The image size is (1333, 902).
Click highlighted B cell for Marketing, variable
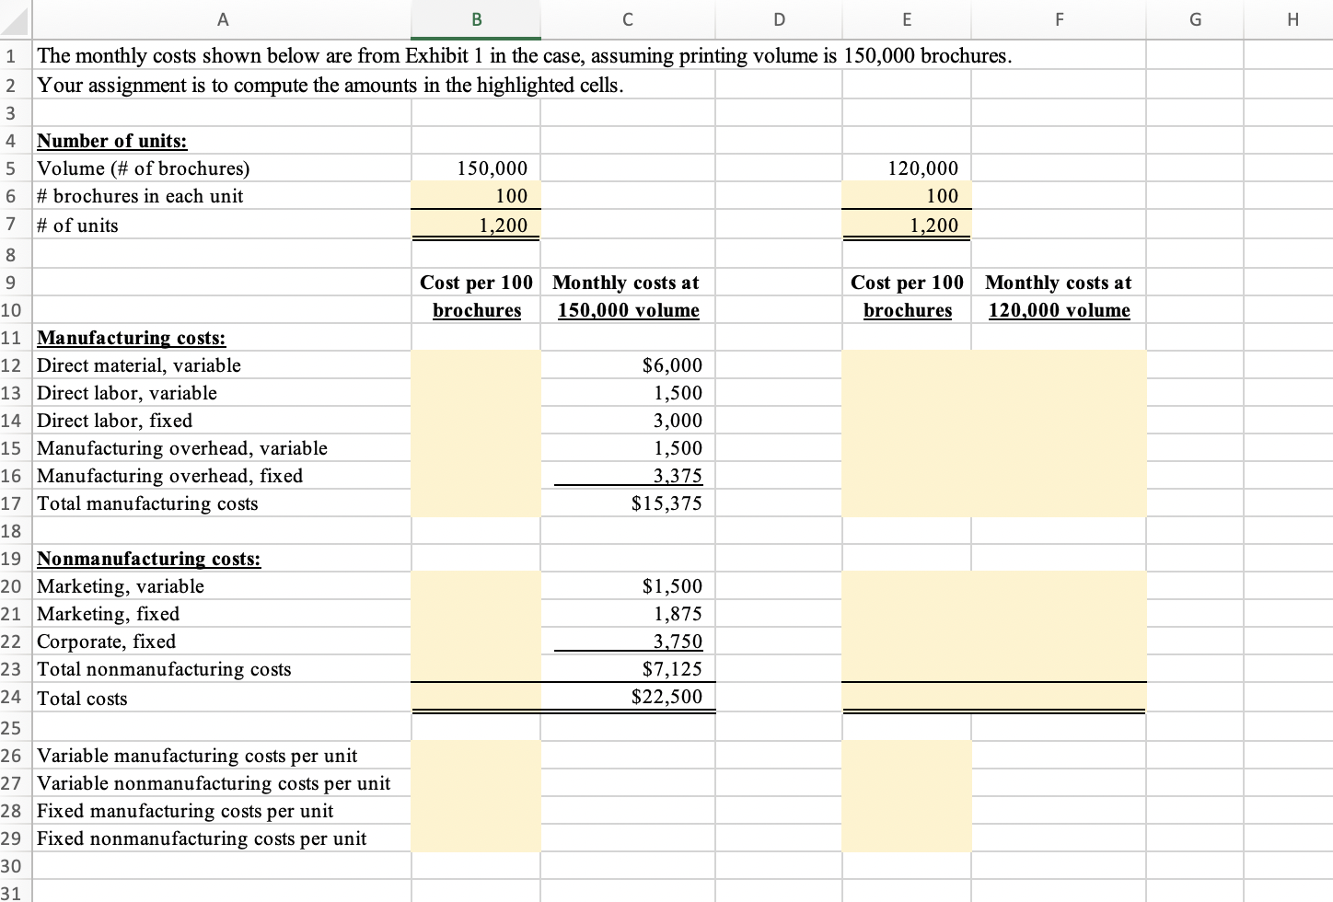476,586
